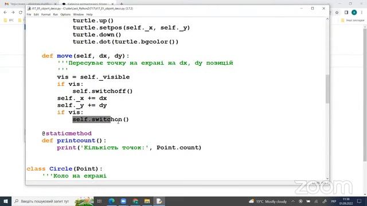Click the taskbar search box

[53, 201]
